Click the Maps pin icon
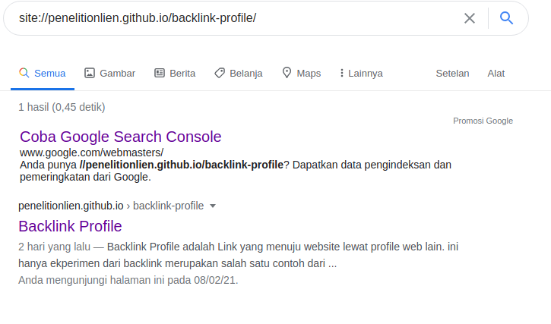Image resolution: width=551 pixels, height=324 pixels. (287, 73)
